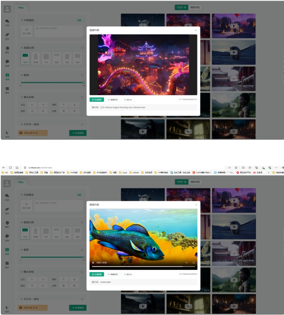Viewport: 284px width, 315px height.
Task: Click 生成同款 under the dragon video
Action: [97, 100]
